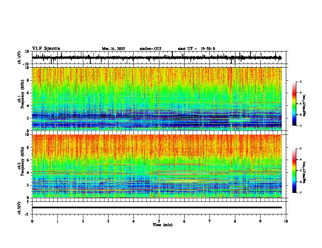Click the "Time (min)" axis label
322x248 pixels.
tap(163, 225)
